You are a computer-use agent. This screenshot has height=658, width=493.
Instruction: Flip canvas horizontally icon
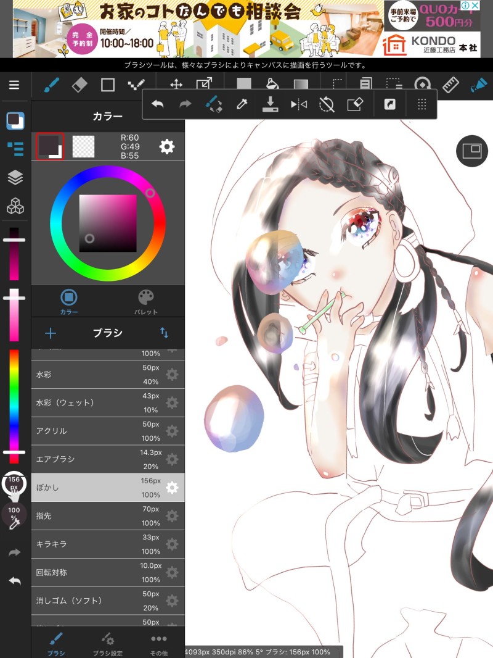click(299, 104)
